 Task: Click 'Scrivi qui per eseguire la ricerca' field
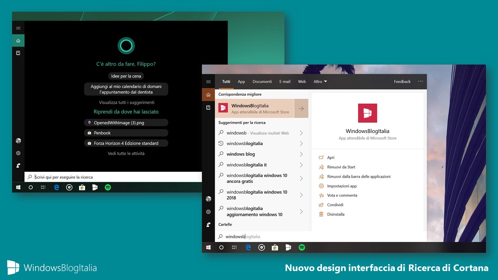pos(113,177)
